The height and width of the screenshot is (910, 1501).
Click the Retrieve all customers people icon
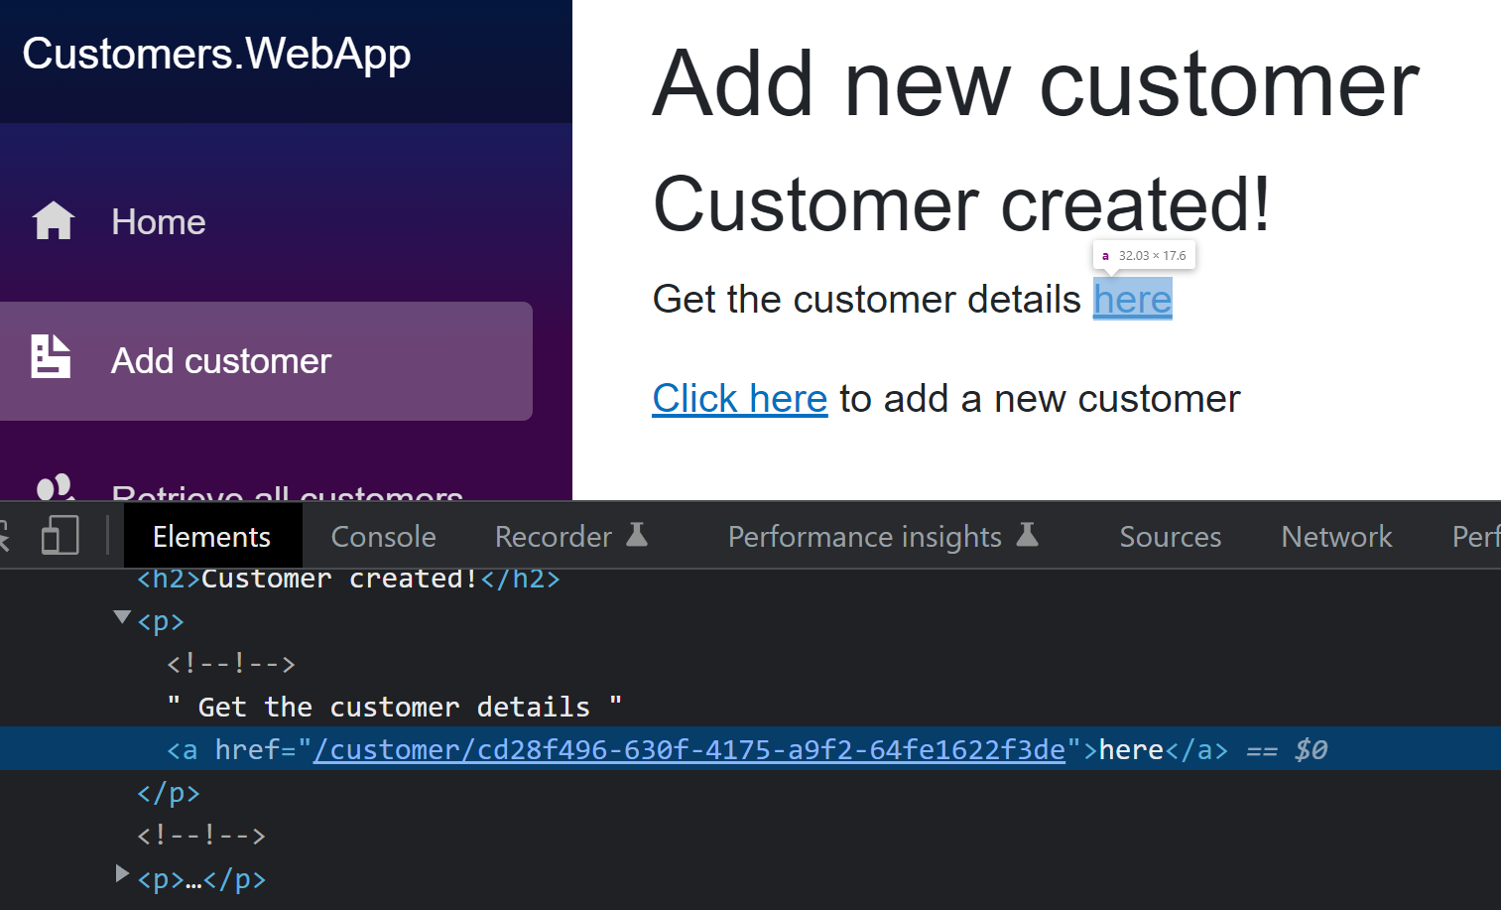(55, 488)
